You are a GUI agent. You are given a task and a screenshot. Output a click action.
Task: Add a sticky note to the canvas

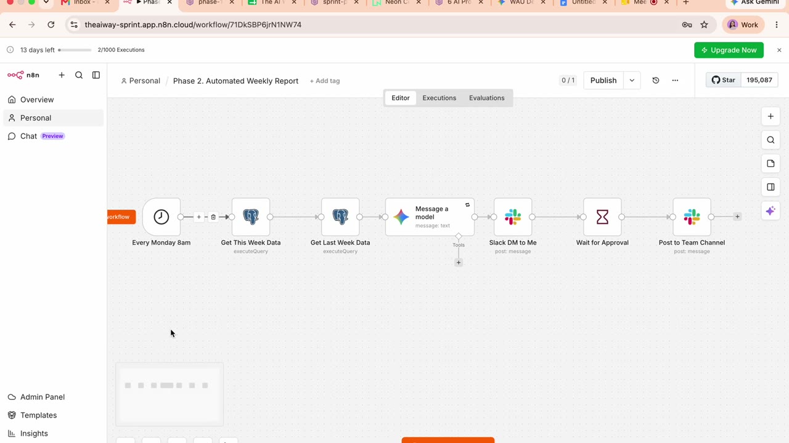pos(771,164)
